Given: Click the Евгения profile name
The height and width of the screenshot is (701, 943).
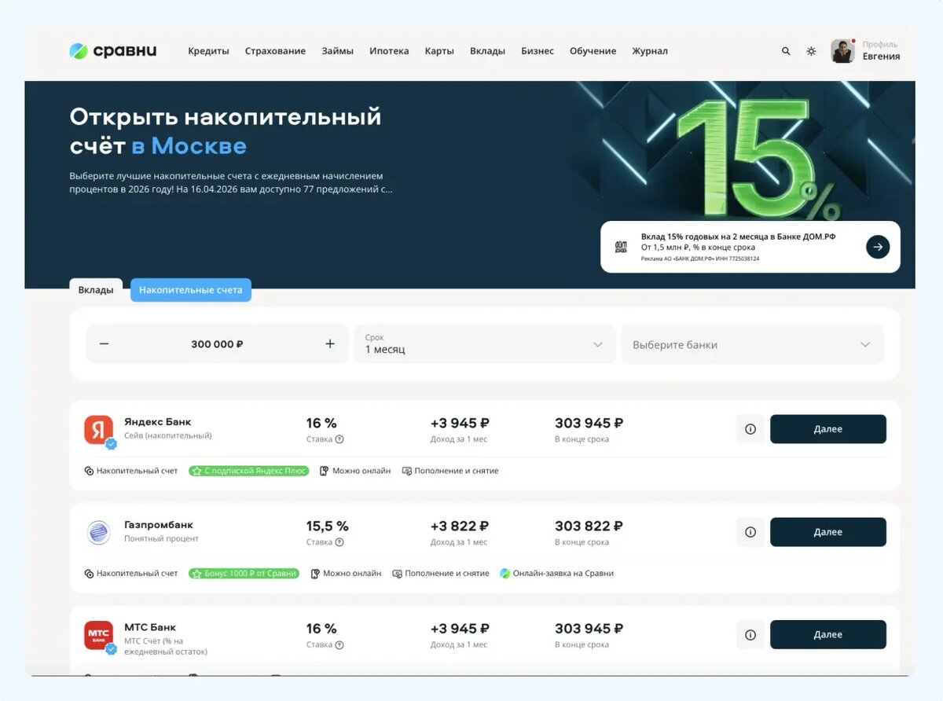Looking at the screenshot, I should (x=881, y=57).
